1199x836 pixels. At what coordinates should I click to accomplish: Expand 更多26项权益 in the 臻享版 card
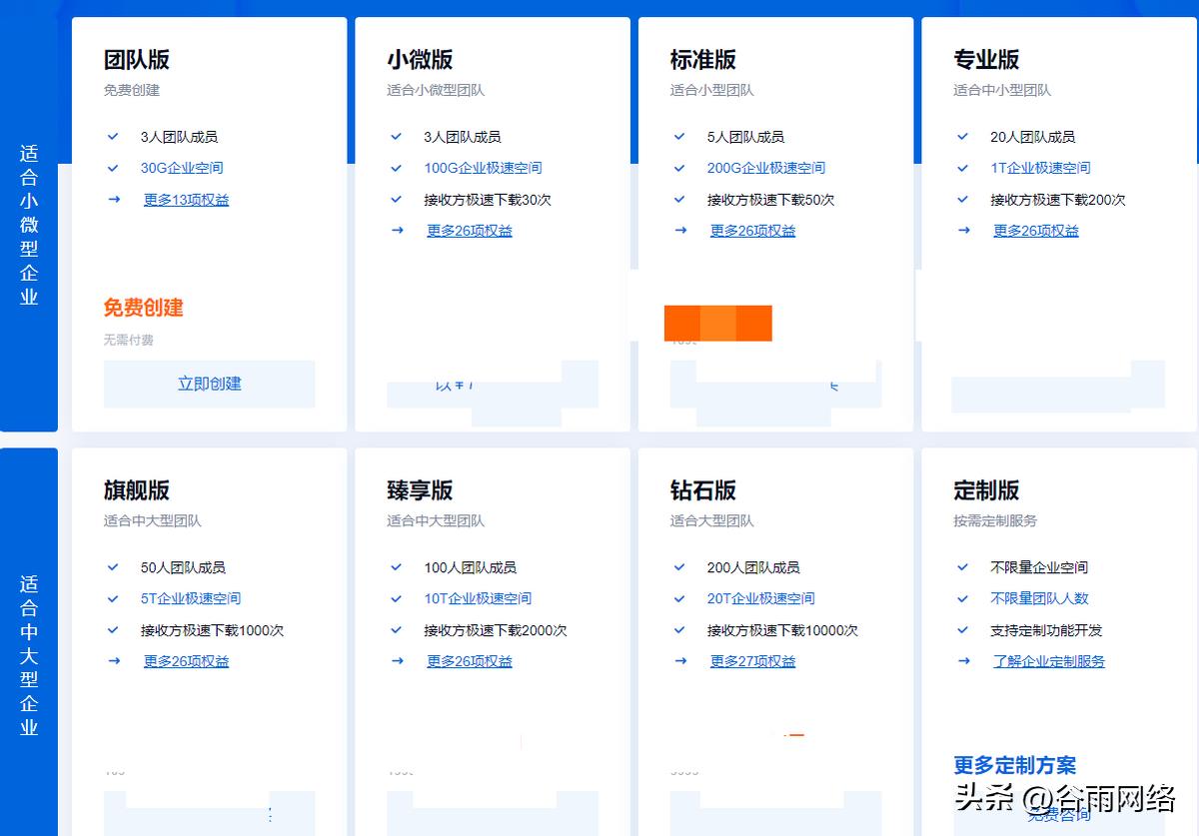click(469, 660)
